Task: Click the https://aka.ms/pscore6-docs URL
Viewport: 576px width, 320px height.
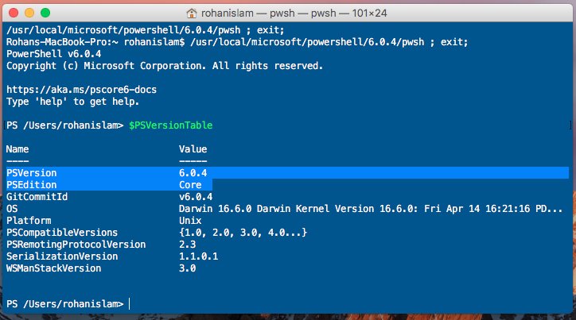Action: point(82,90)
